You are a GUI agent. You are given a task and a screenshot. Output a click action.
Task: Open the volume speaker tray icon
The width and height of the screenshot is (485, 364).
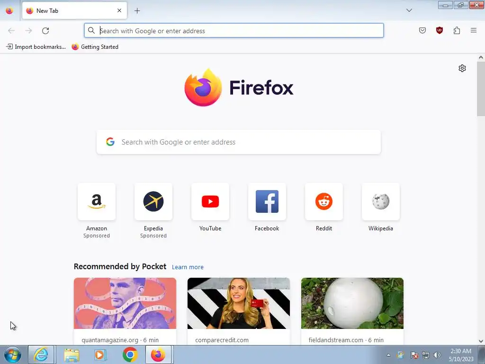click(x=437, y=355)
